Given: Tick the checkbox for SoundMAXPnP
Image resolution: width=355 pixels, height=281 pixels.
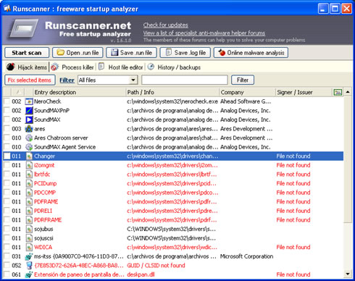Looking at the screenshot, I should coord(7,110).
